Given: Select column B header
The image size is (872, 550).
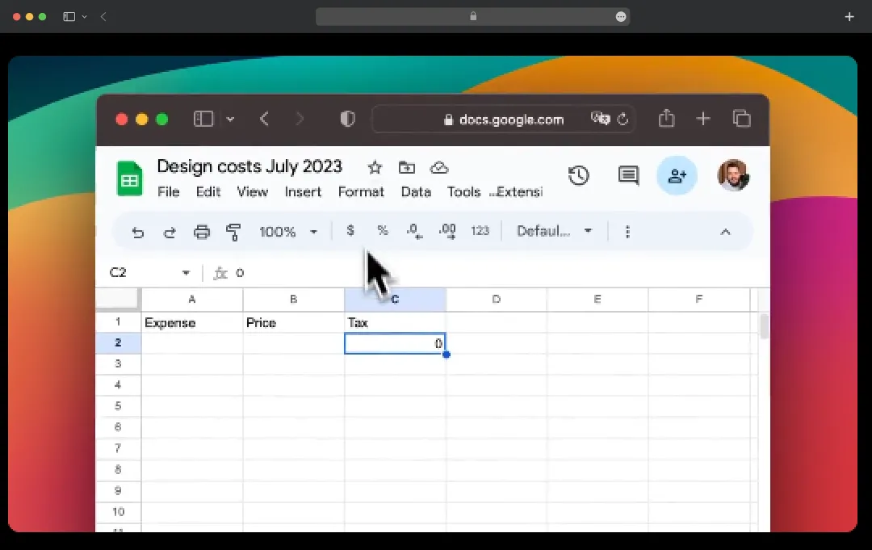Looking at the screenshot, I should [x=294, y=299].
